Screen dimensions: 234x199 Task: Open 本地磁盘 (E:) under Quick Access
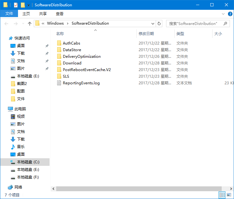tap(28, 76)
